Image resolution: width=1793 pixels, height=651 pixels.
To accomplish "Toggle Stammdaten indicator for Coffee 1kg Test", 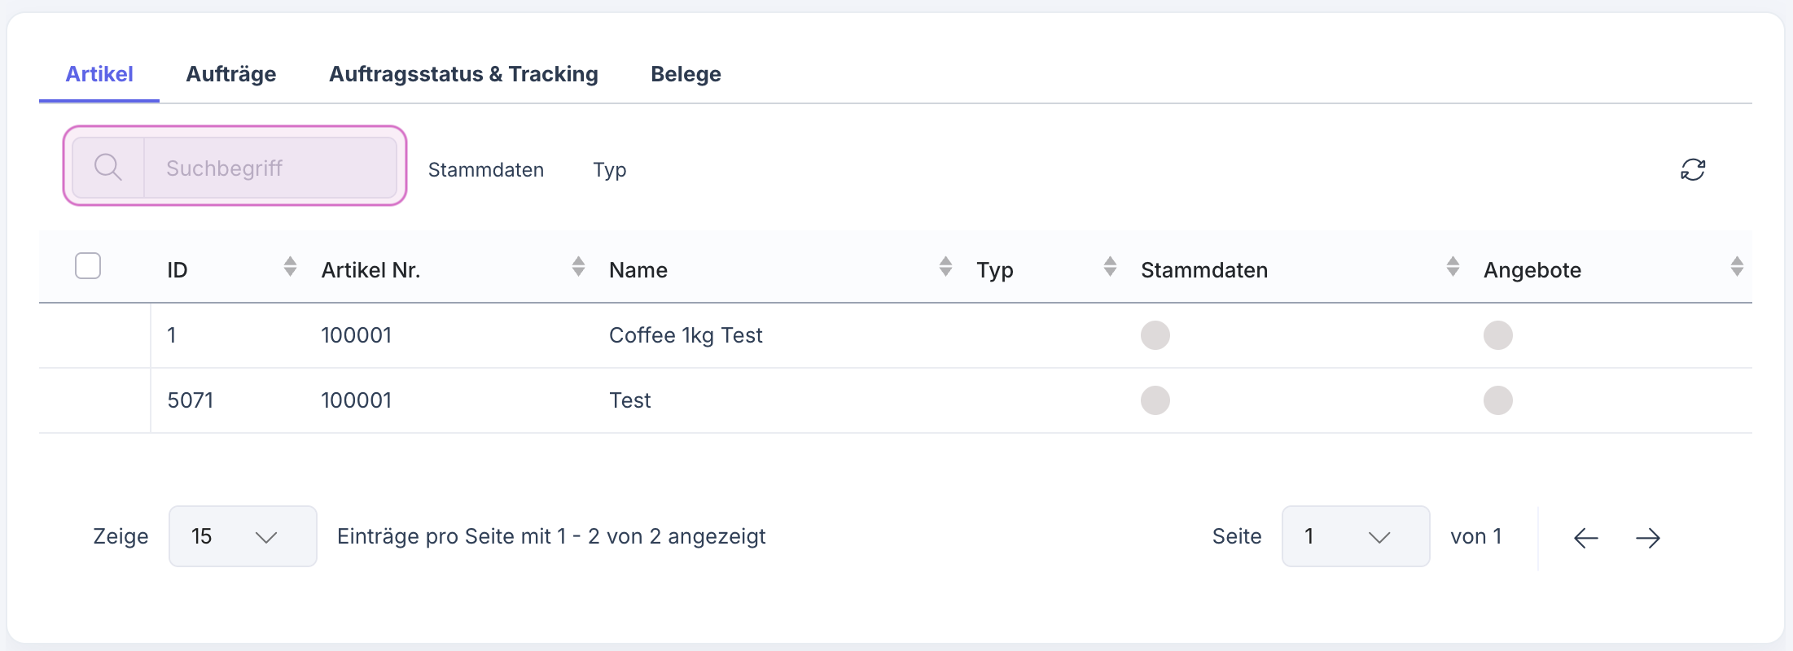I will pyautogui.click(x=1155, y=335).
